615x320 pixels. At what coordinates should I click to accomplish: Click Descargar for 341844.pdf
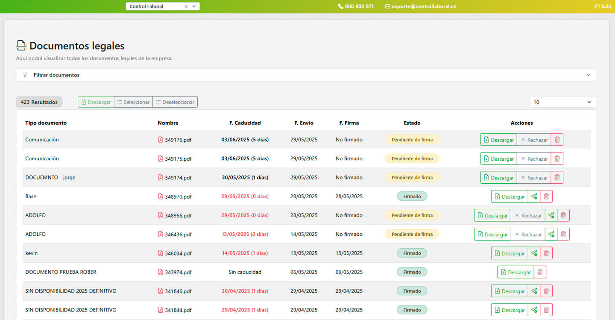[510, 310]
